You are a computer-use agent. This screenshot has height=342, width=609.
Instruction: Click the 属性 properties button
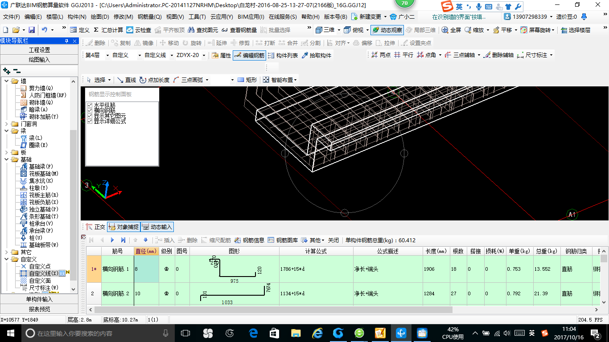coord(221,55)
